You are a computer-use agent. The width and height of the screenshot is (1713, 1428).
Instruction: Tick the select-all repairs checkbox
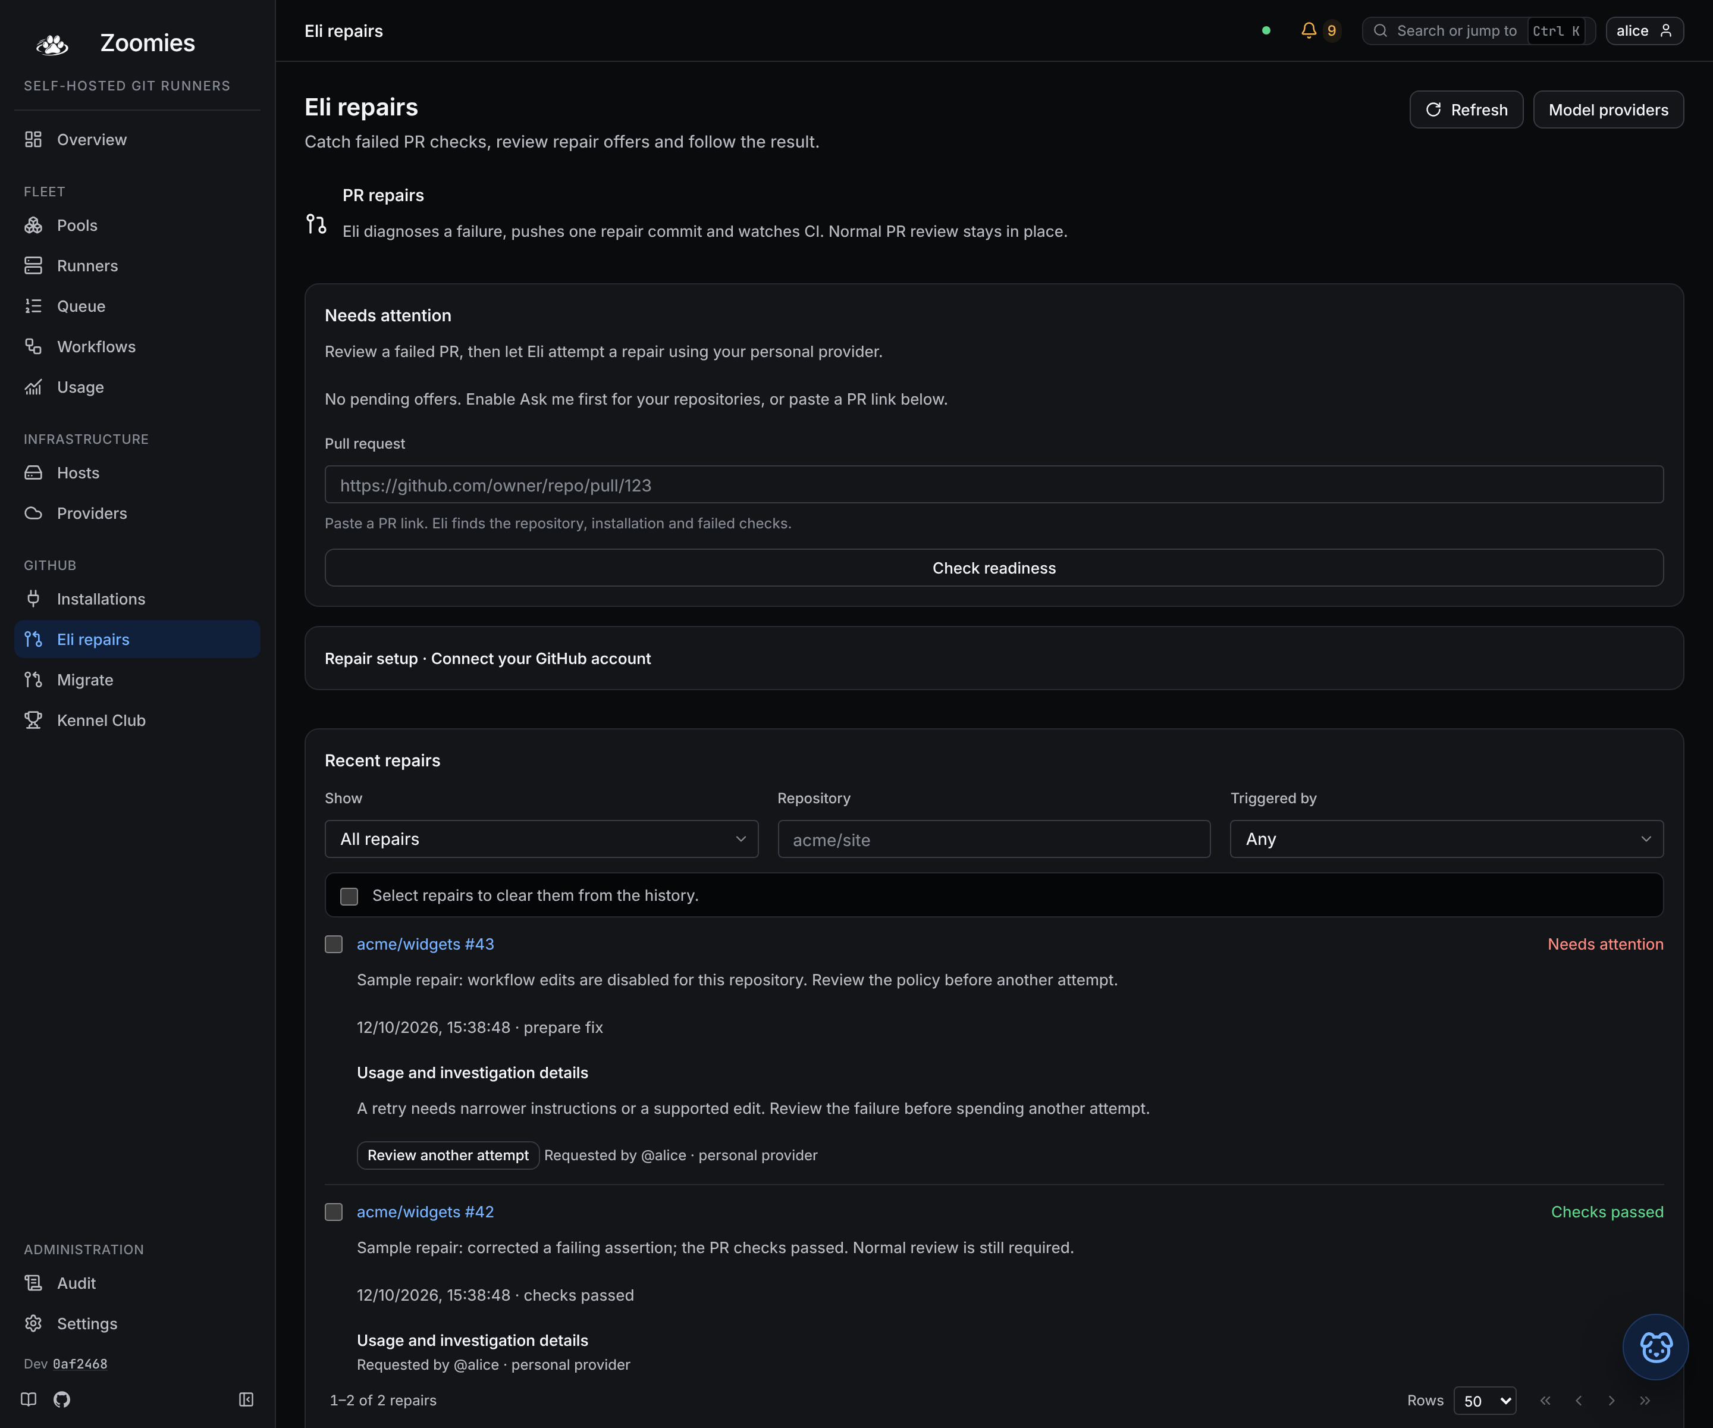coord(349,896)
